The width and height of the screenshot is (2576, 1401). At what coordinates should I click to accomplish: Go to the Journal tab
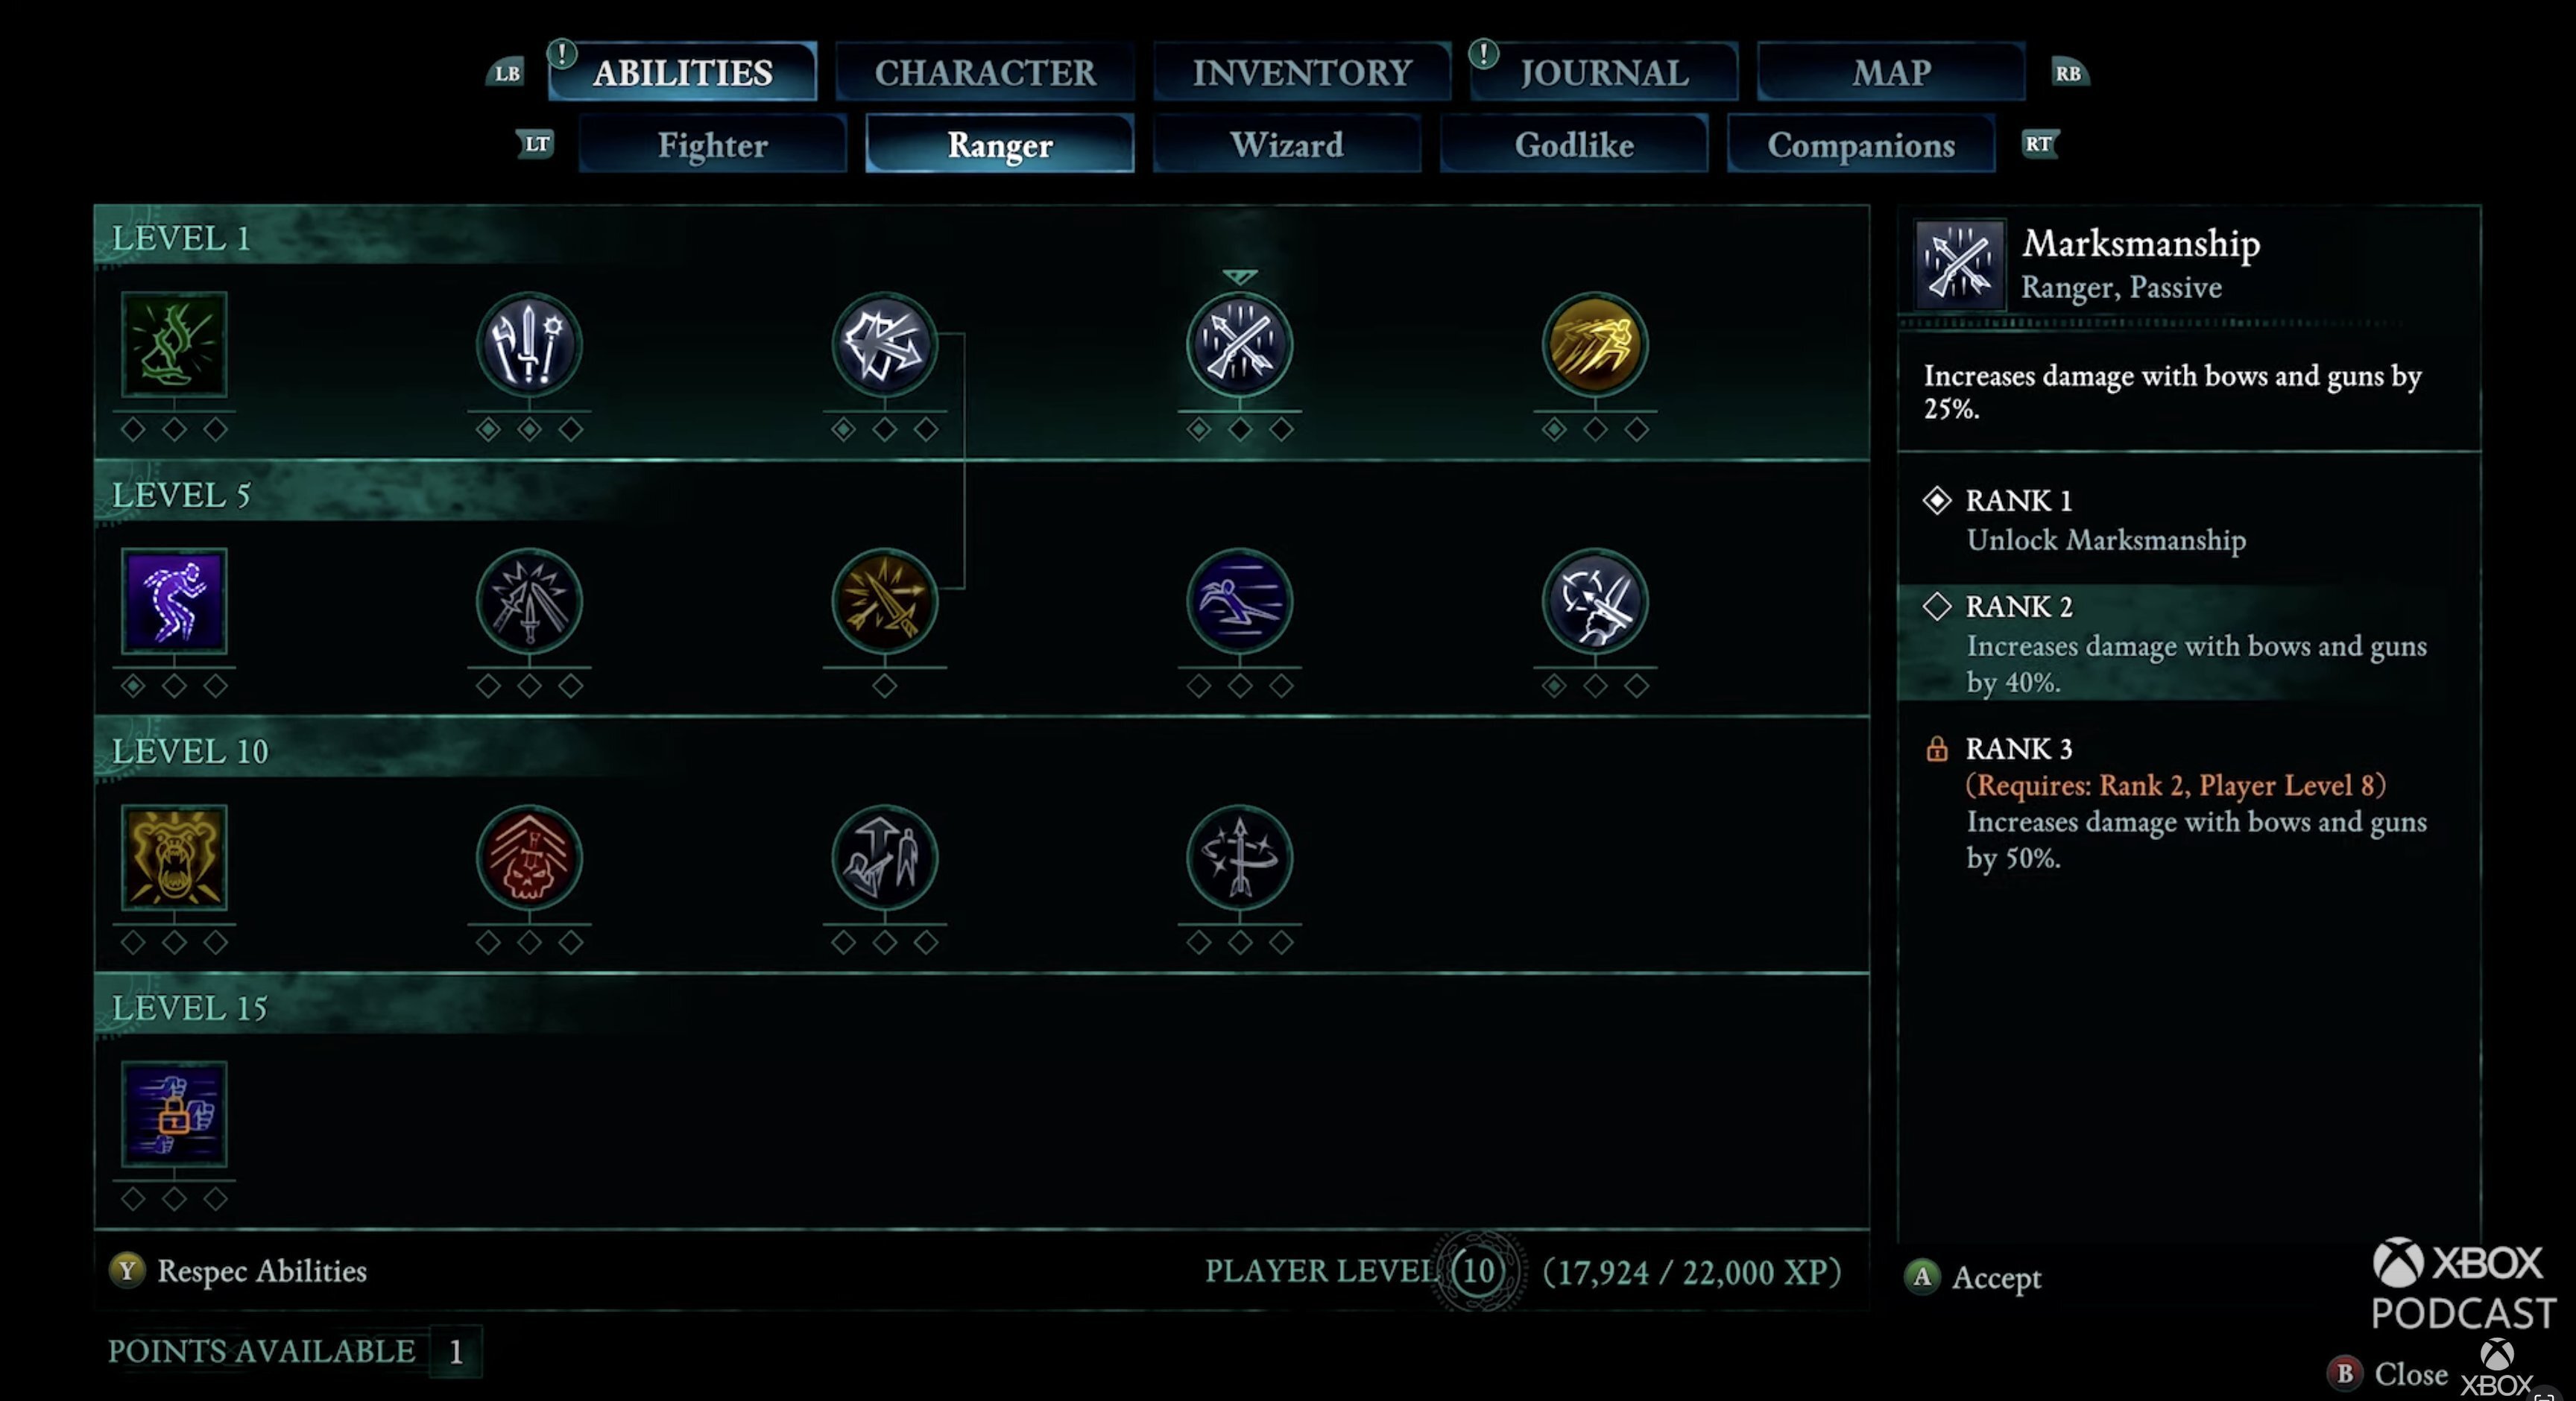pyautogui.click(x=1603, y=72)
